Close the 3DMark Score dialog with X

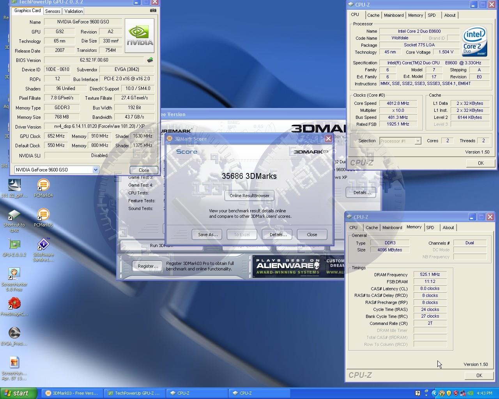coord(328,138)
